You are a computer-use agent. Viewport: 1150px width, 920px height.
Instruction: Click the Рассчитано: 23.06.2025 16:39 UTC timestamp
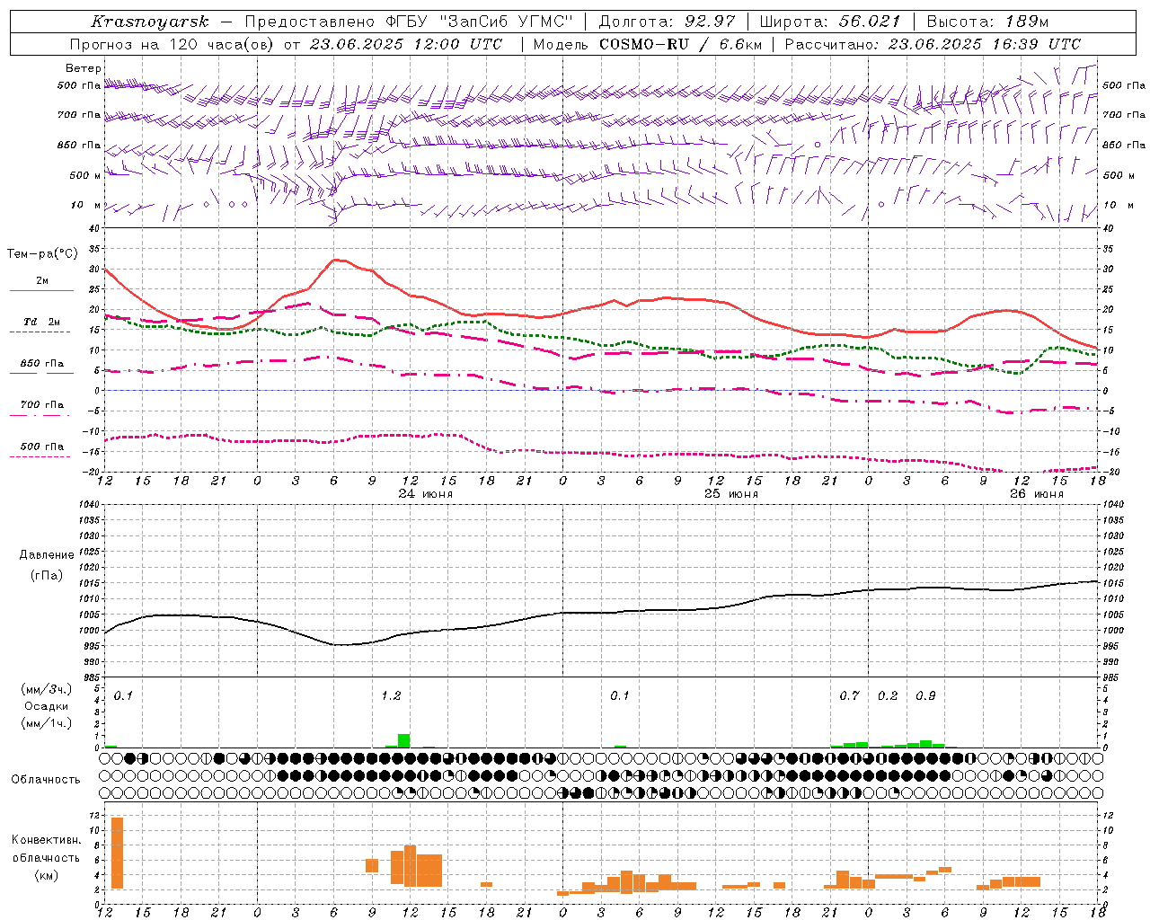[933, 44]
